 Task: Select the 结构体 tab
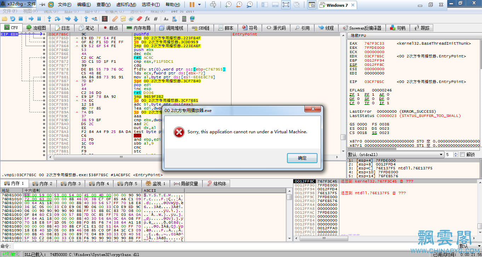pyautogui.click(x=216, y=184)
